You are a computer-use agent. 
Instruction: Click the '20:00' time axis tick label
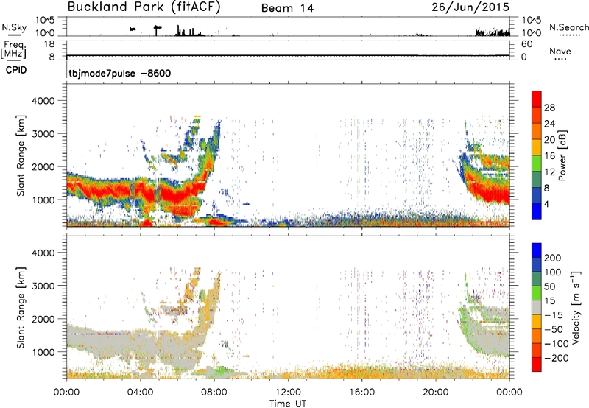435,393
